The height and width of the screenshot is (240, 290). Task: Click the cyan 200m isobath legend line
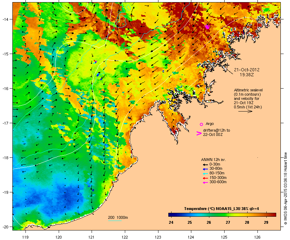point(115,221)
